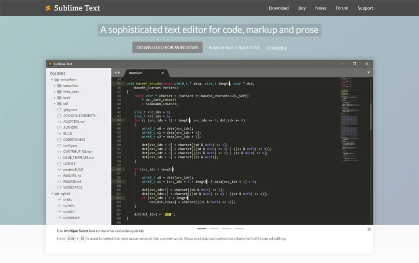Click the DOWNLOAD FOR WINDOWS button
The width and height of the screenshot is (419, 263).
point(167,47)
